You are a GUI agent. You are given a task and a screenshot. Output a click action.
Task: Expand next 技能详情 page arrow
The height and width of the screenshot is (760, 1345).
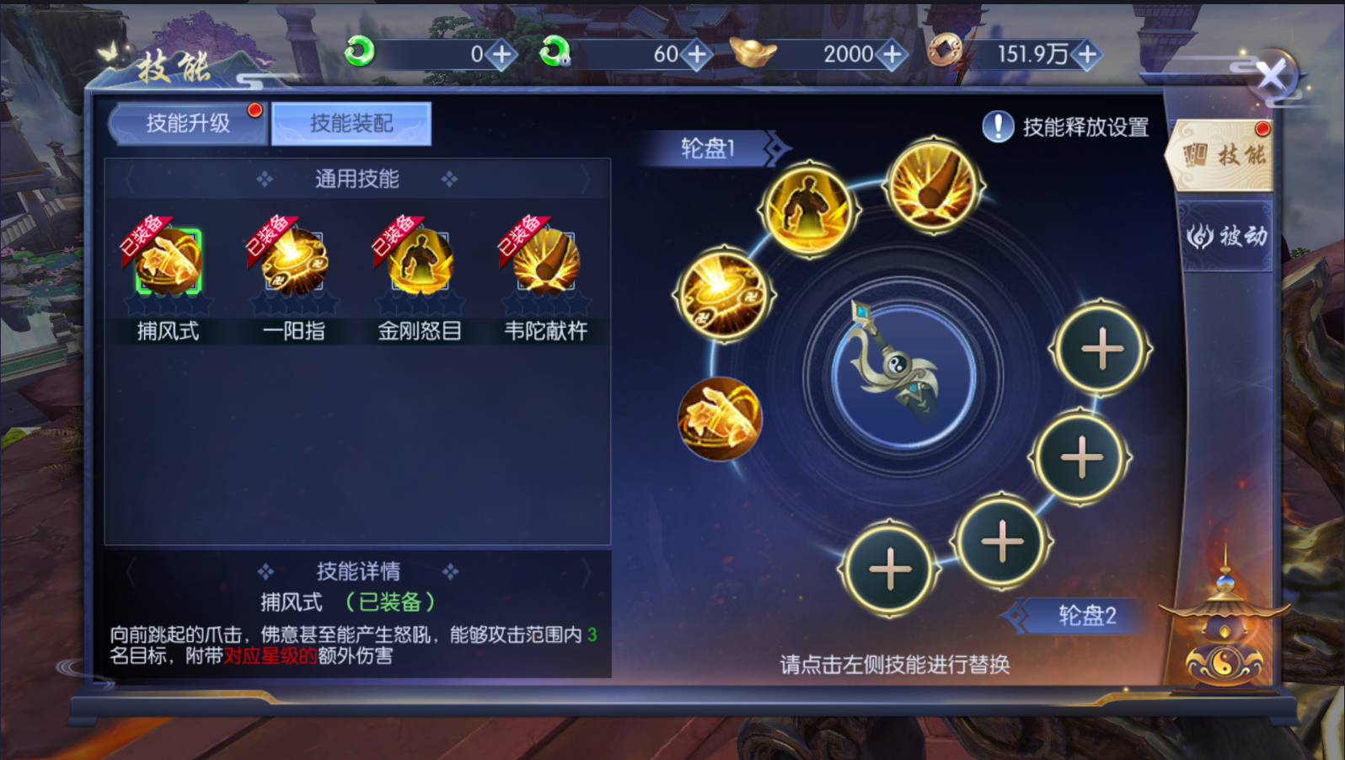pyautogui.click(x=586, y=572)
